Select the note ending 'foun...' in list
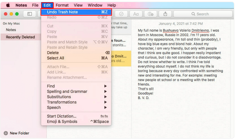This screenshot has height=140, width=236. pyautogui.click(x=121, y=43)
